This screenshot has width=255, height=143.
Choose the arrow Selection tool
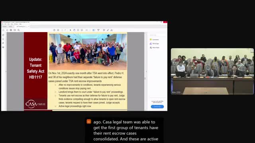click(71, 30)
